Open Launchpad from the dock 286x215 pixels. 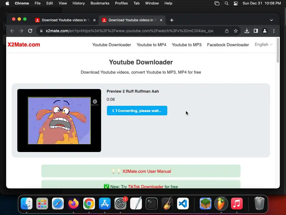pyautogui.click(x=42, y=204)
